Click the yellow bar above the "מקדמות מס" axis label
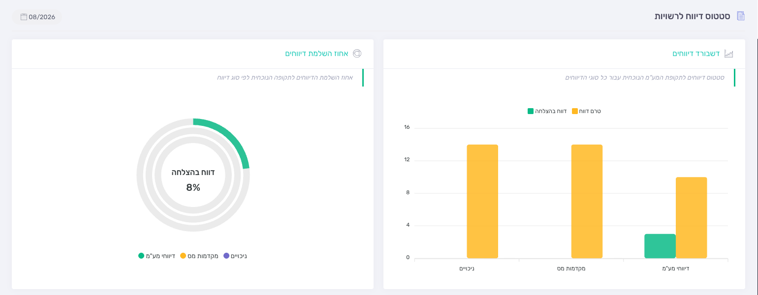 pyautogui.click(x=587, y=202)
